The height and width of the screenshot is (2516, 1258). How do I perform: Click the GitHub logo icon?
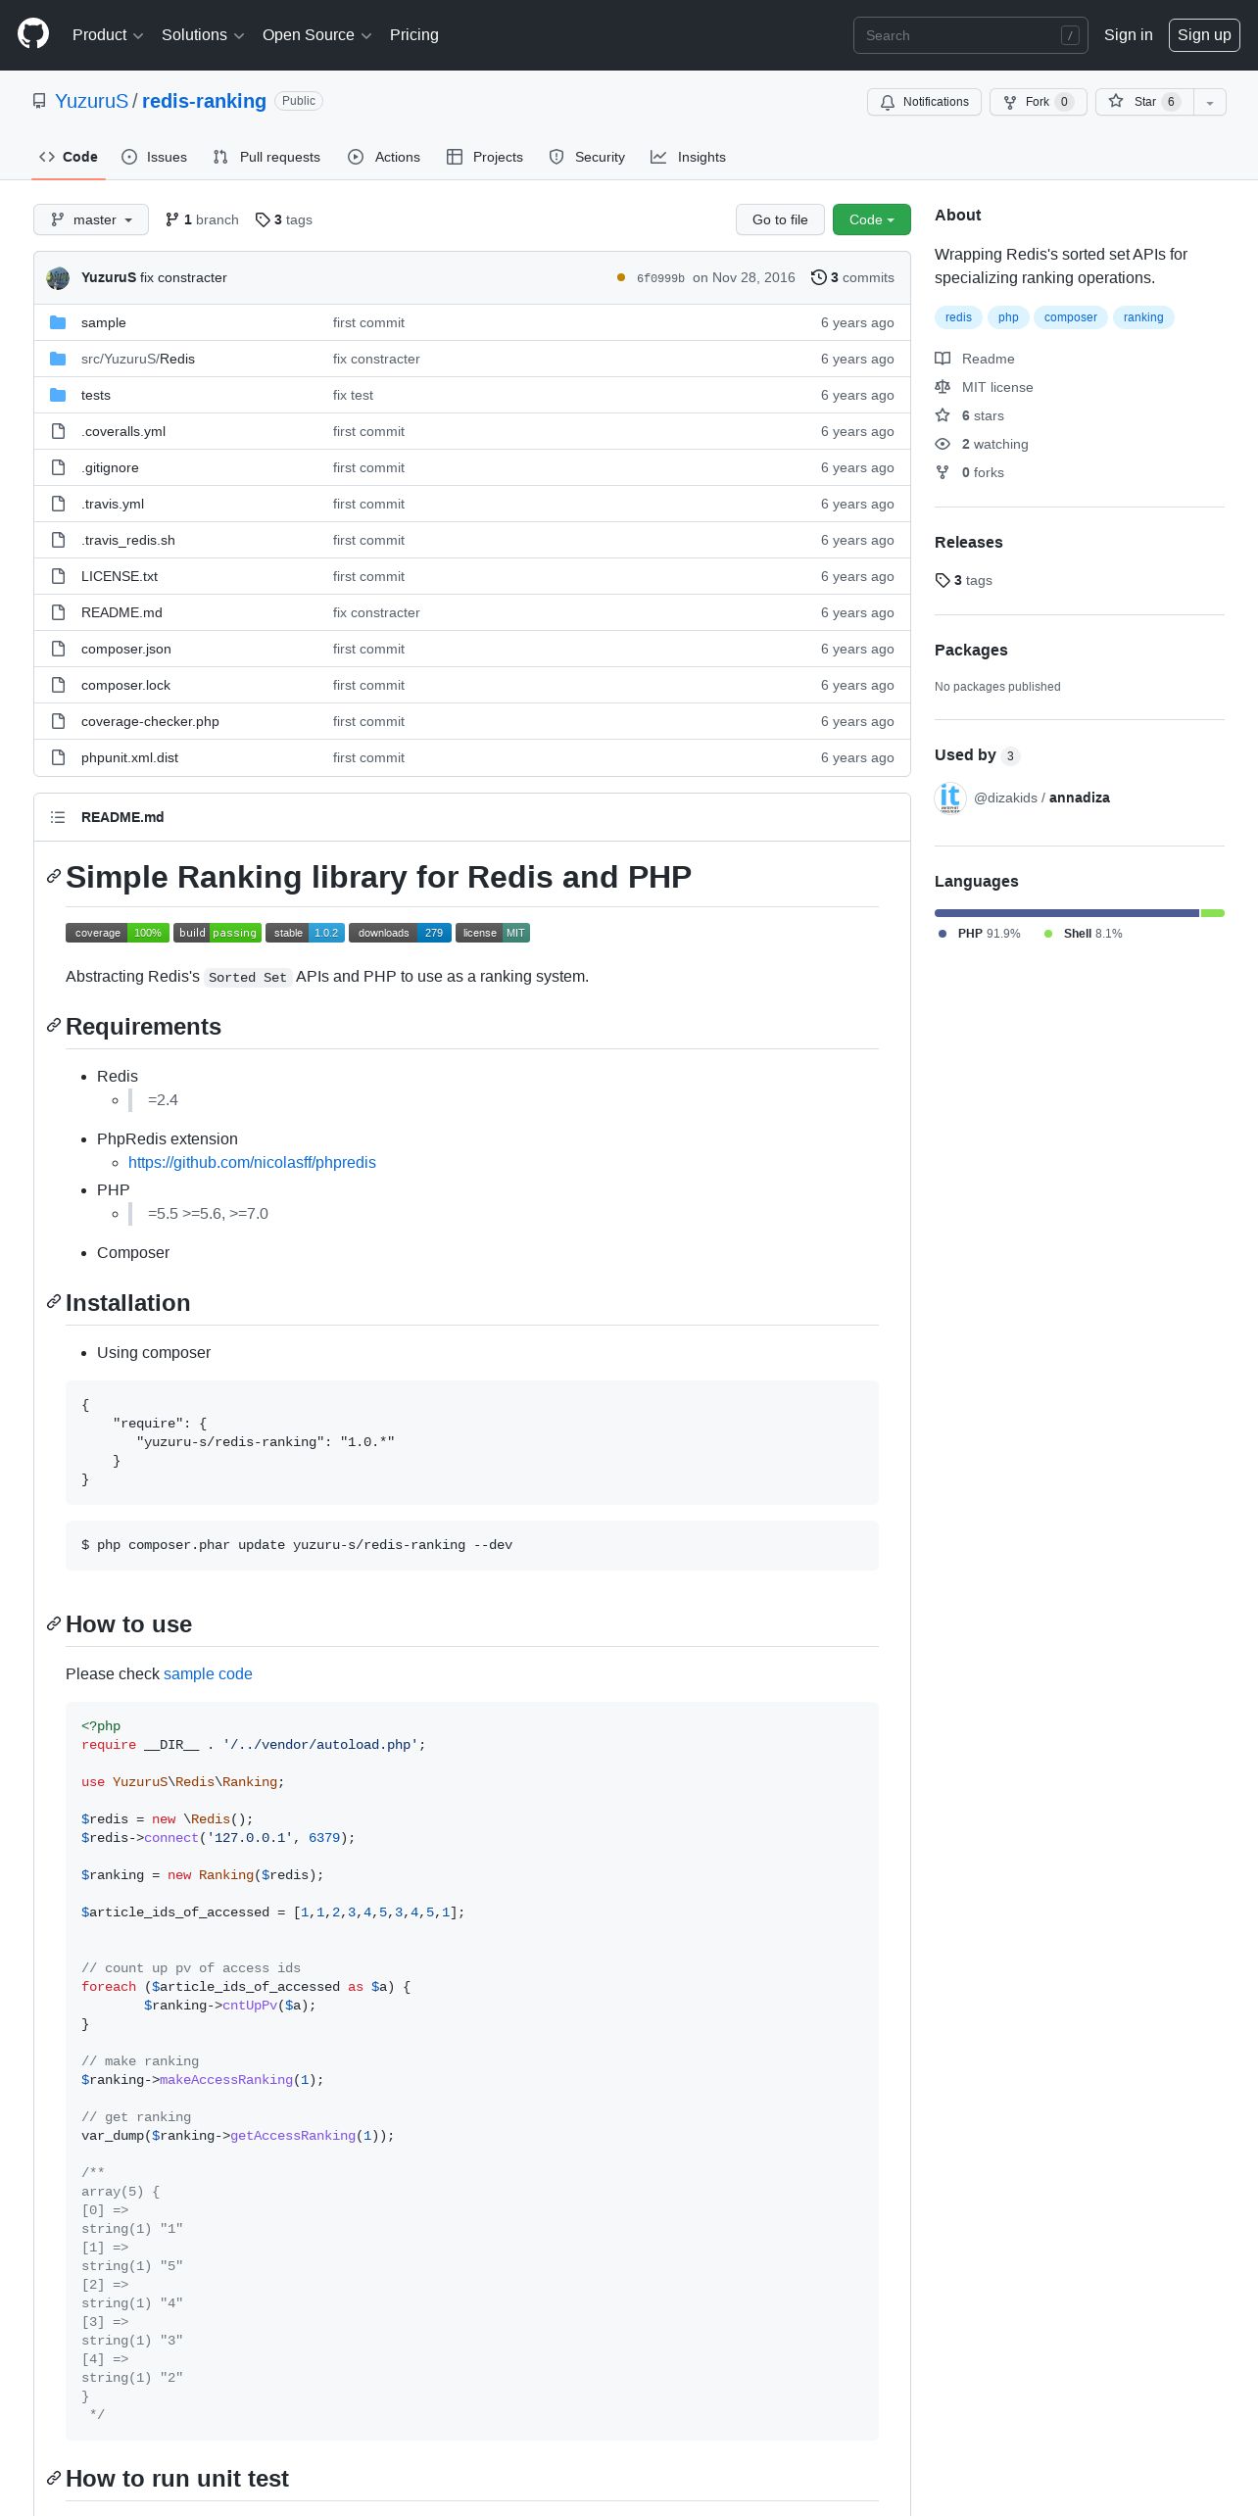pos(33,34)
